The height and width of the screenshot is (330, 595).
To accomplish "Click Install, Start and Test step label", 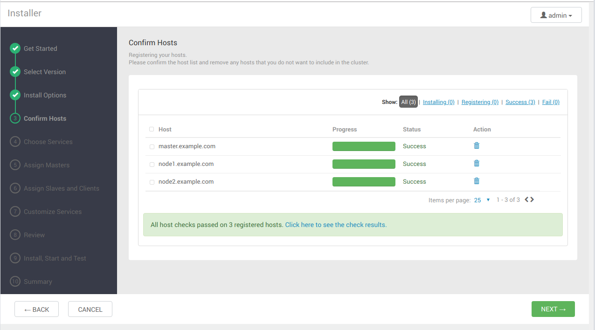I will coord(55,258).
